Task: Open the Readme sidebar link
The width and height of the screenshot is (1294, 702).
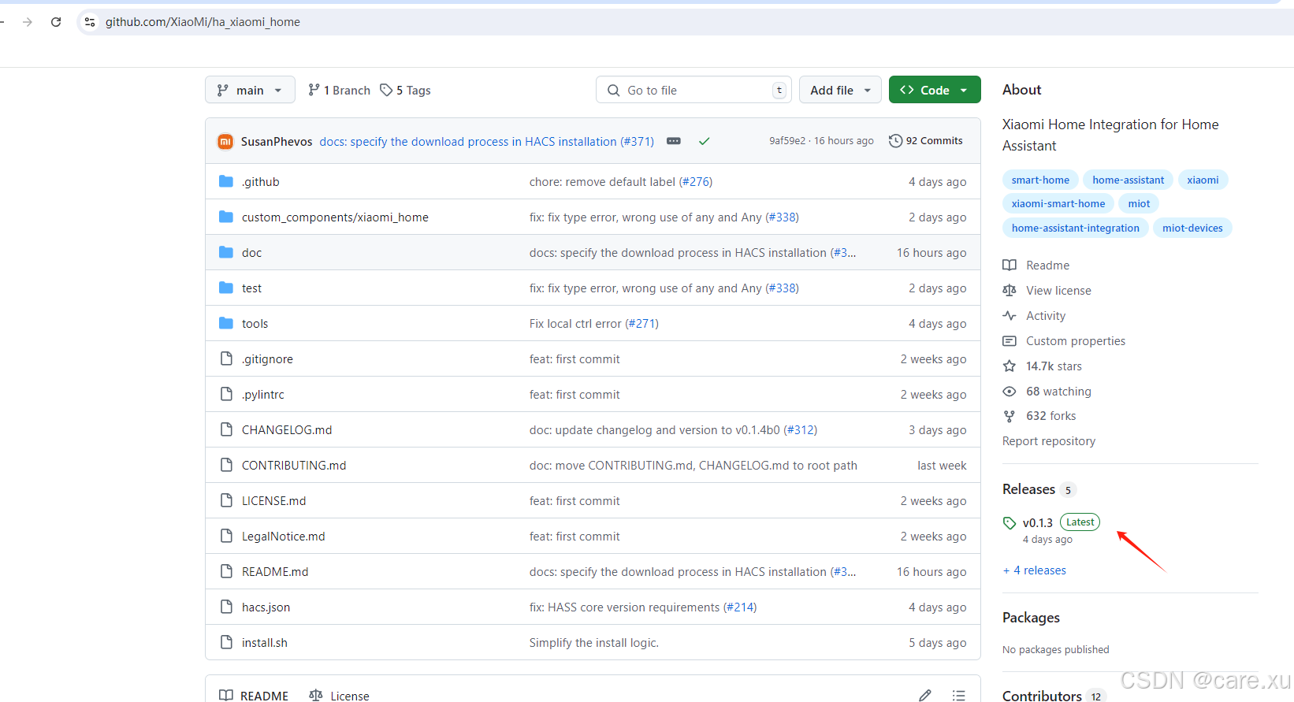Action: point(1036,265)
